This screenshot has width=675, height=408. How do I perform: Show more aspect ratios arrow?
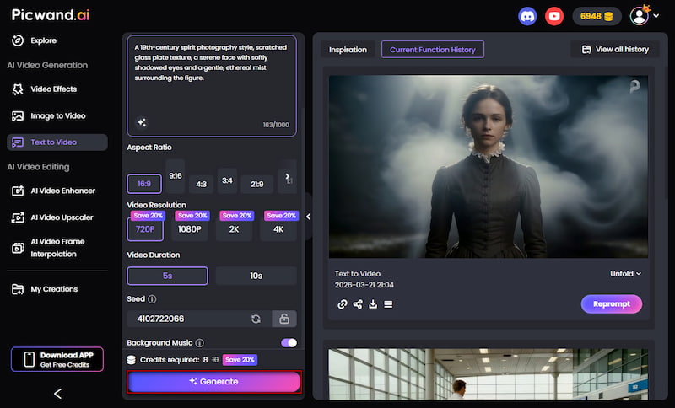click(x=287, y=176)
